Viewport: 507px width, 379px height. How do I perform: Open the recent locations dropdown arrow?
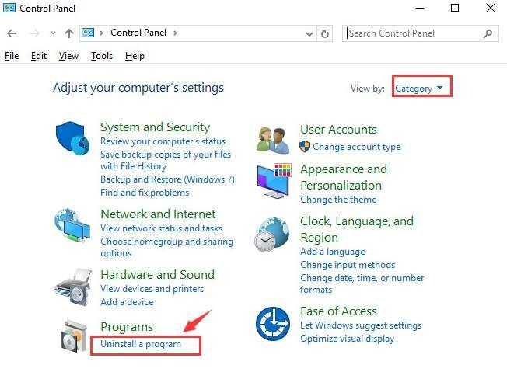[53, 33]
